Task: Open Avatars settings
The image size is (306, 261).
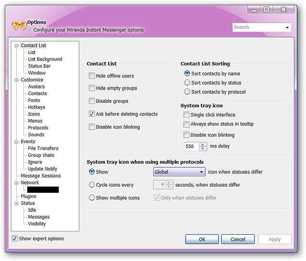Action: pos(36,87)
